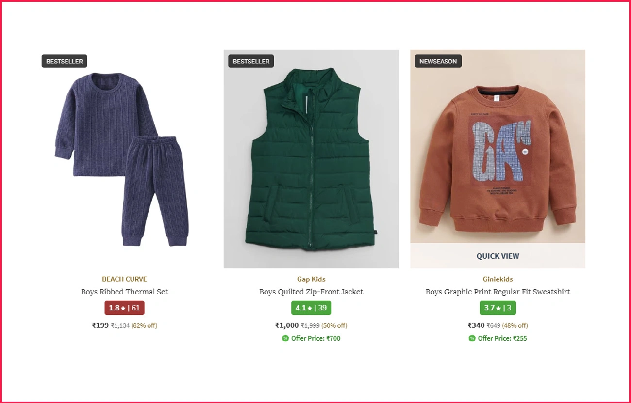Open the Gap Kids brand link
Screen dimensions: 631x403
coord(311,279)
